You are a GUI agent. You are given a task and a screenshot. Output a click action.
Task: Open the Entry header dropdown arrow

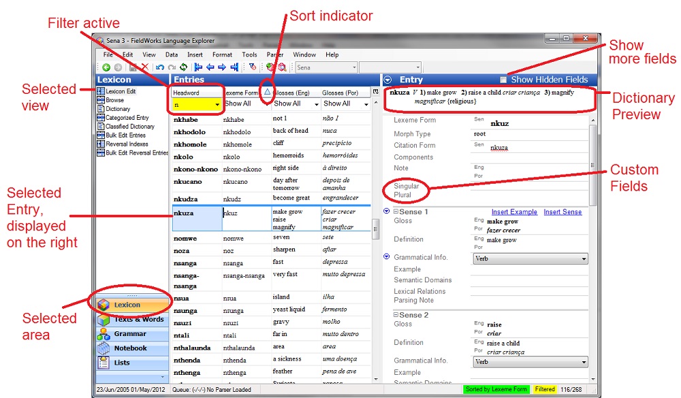387,80
